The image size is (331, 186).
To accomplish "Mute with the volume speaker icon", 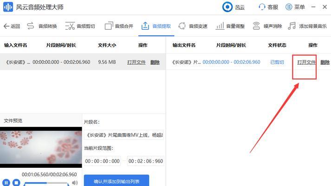I will click(x=75, y=183).
